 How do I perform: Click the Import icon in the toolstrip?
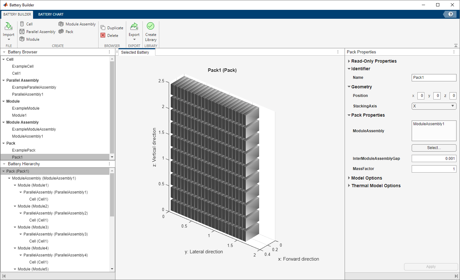(9, 27)
